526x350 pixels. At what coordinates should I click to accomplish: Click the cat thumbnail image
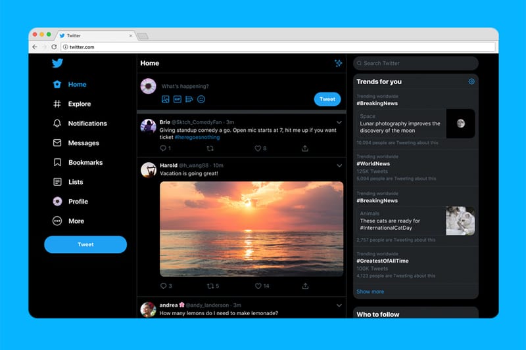(460, 221)
